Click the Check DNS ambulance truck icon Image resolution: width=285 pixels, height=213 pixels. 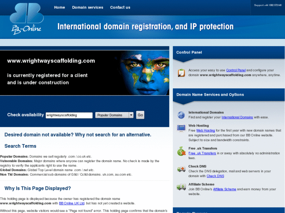(181, 169)
